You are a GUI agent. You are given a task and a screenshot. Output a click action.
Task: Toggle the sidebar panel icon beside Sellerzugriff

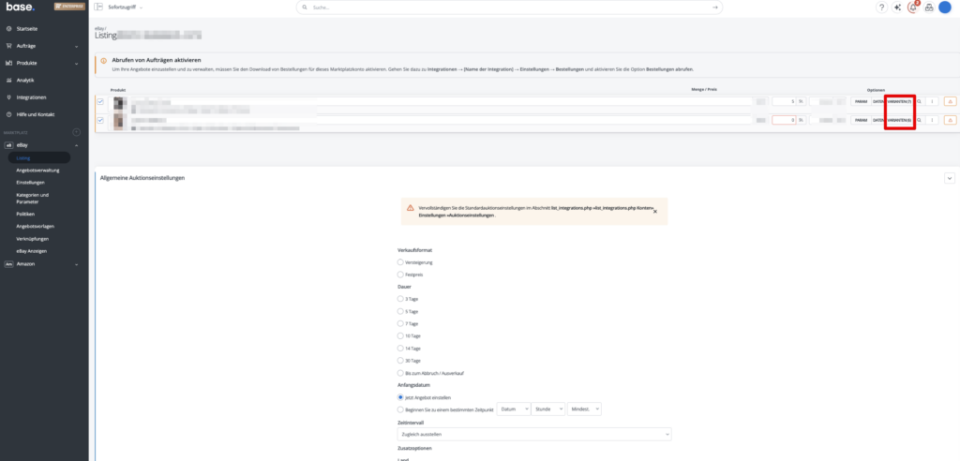(x=98, y=7)
